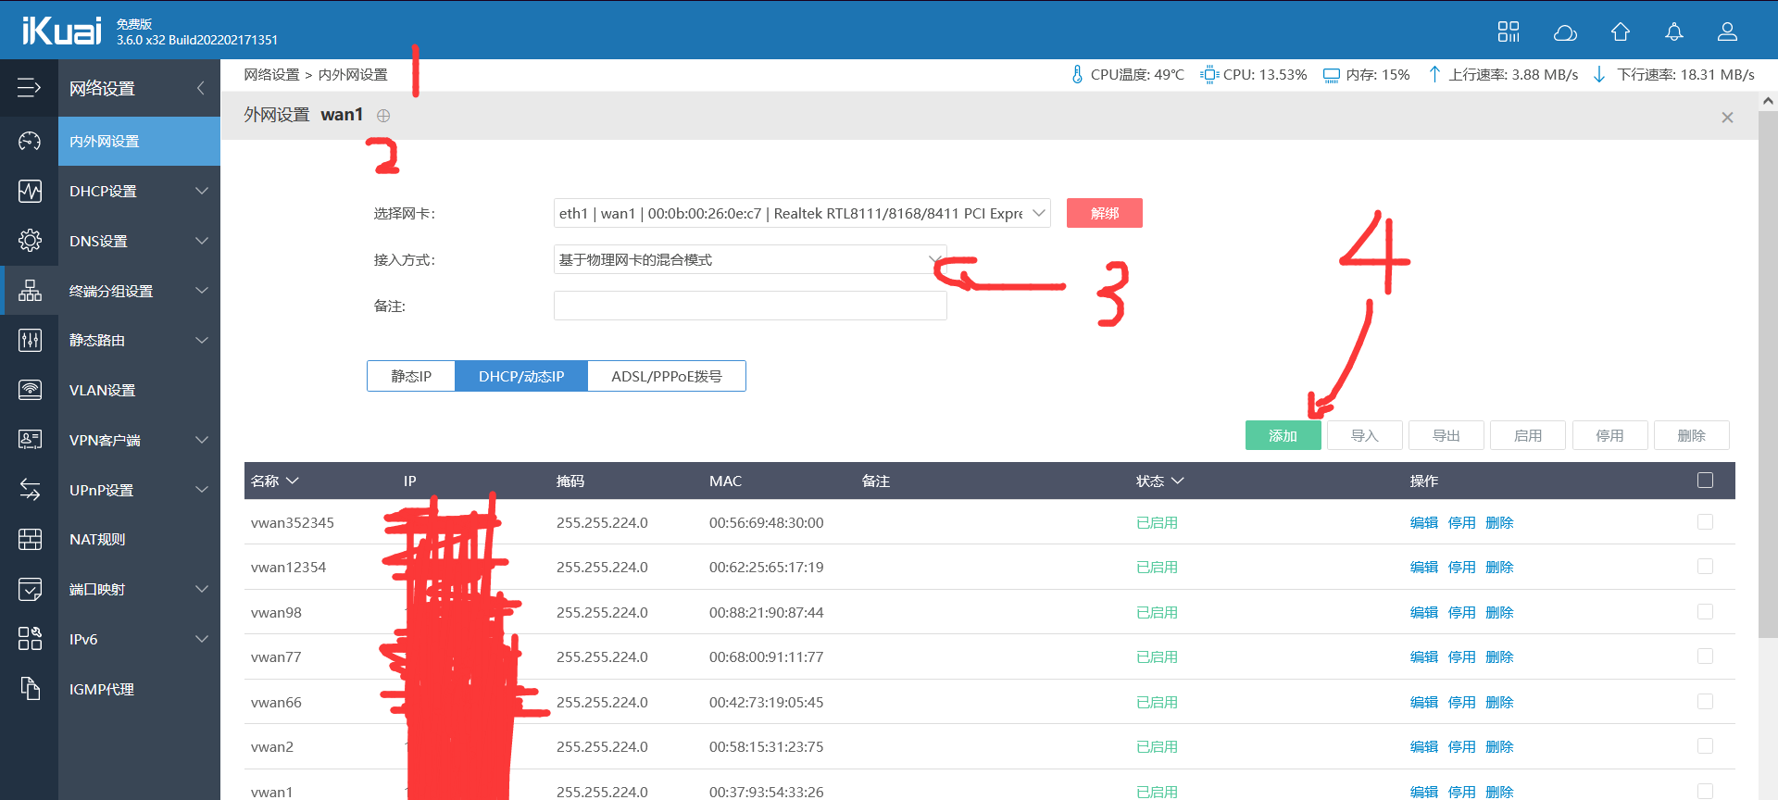The height and width of the screenshot is (800, 1778).
Task: Open the network card selection dropdown
Action: click(801, 213)
